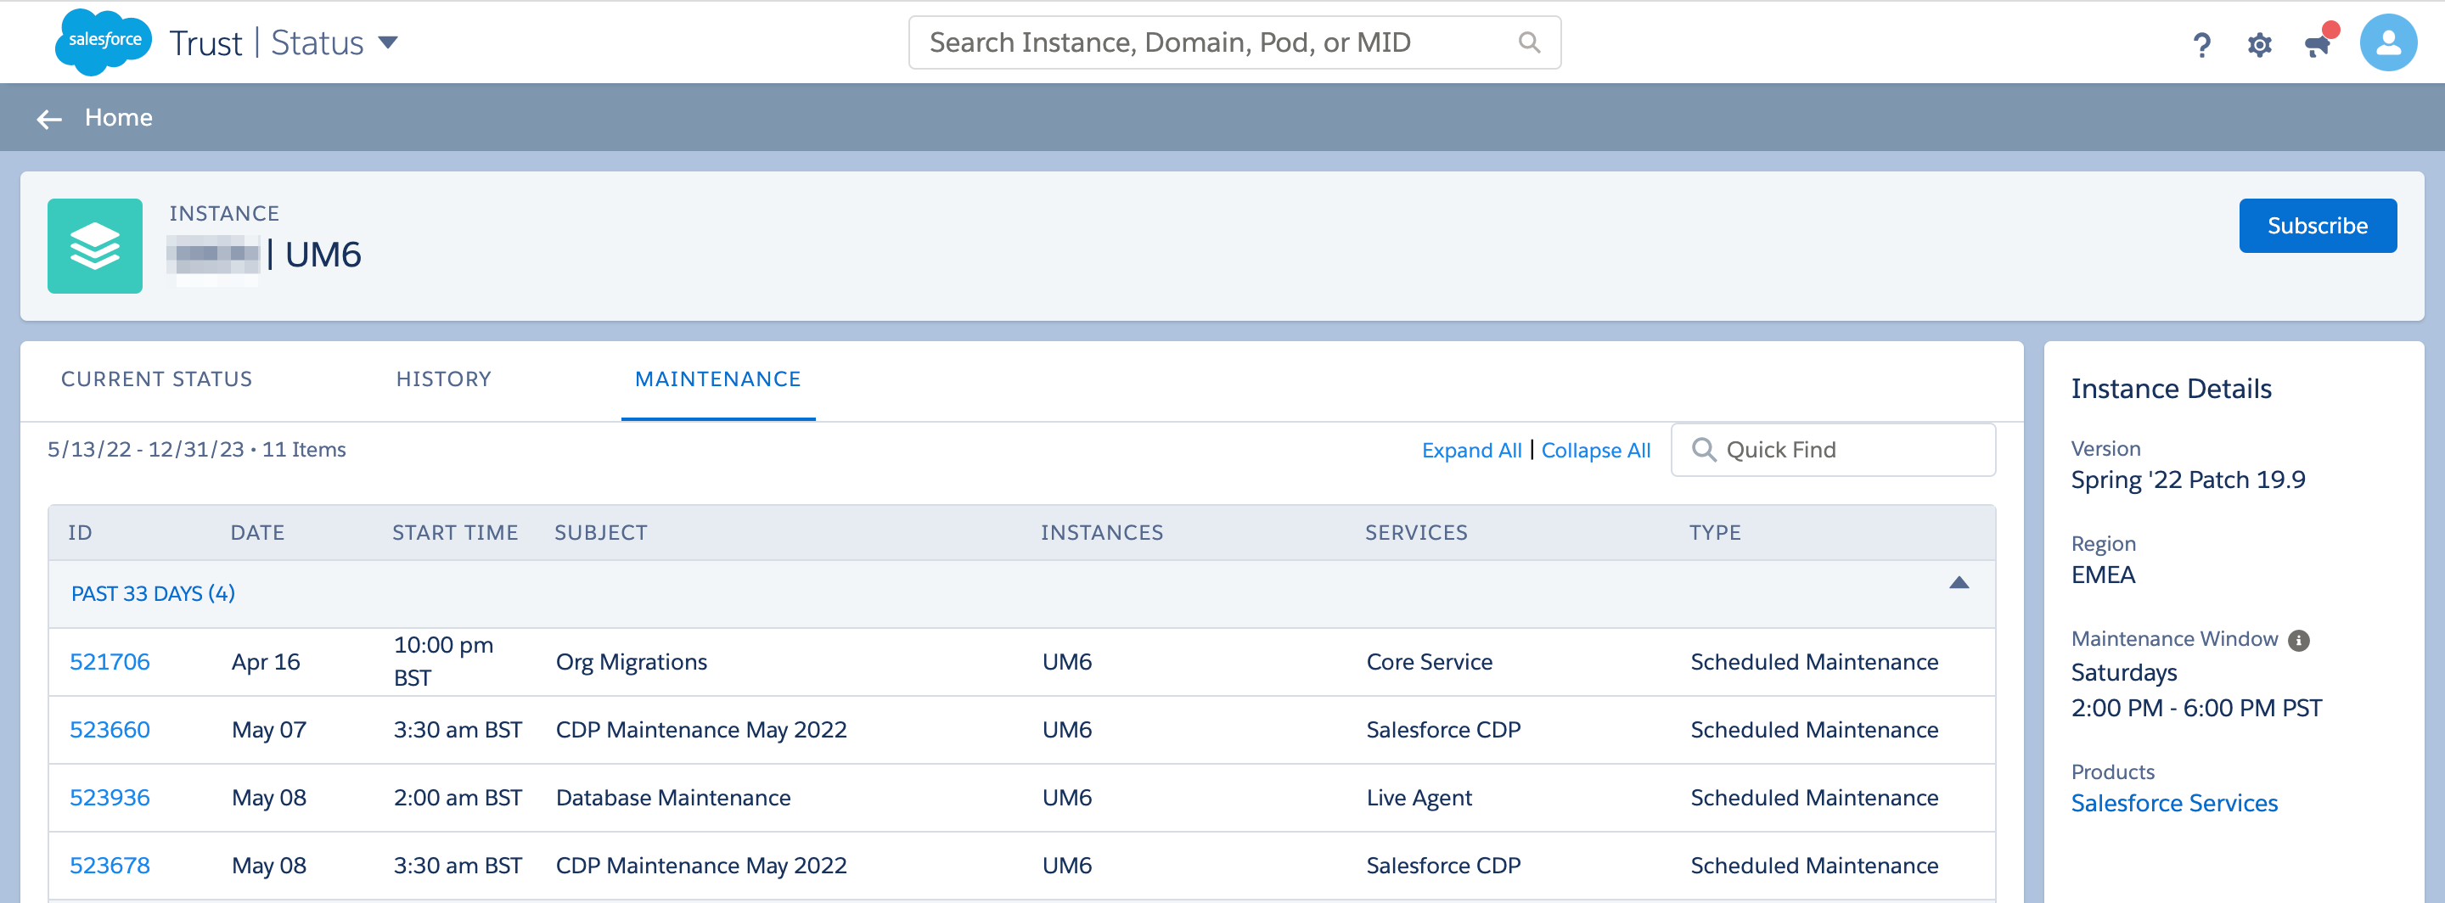Viewport: 2445px width, 903px height.
Task: Click the Core Service cell
Action: tap(1430, 662)
